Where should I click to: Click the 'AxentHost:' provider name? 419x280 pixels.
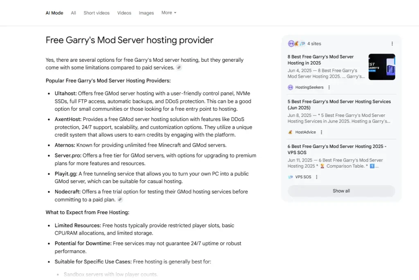[68, 119]
